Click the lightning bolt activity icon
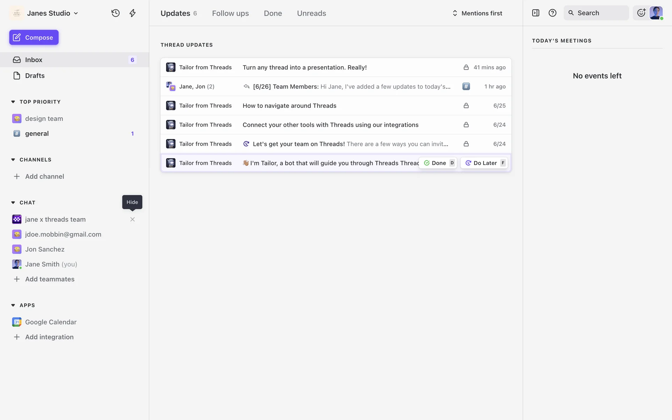The width and height of the screenshot is (672, 420). 132,13
